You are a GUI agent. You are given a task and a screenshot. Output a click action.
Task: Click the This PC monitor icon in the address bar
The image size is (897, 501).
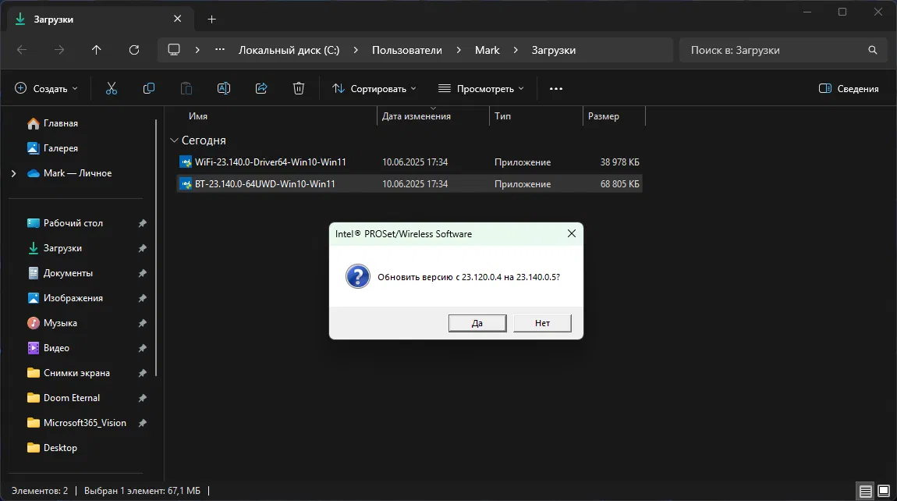pyautogui.click(x=174, y=50)
